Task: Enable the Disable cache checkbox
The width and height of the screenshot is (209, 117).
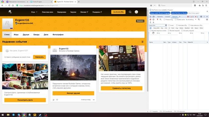Action: 176,19
